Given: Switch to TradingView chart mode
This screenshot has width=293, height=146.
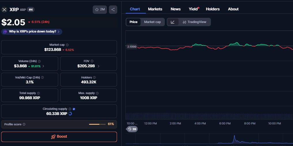Looking at the screenshot, I should pyautogui.click(x=194, y=22).
